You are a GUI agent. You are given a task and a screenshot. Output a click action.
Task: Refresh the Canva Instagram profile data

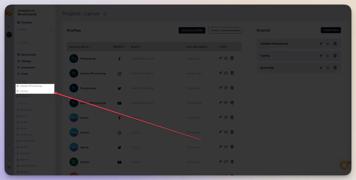pyautogui.click(x=226, y=132)
